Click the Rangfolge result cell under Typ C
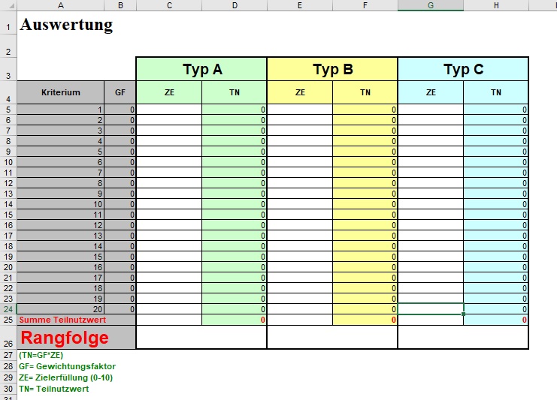This screenshot has height=400, width=557. pyautogui.click(x=463, y=338)
